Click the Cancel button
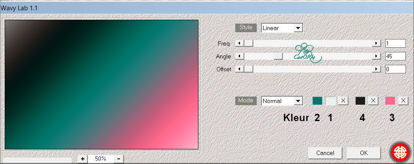414x164 pixels. tap(325, 153)
